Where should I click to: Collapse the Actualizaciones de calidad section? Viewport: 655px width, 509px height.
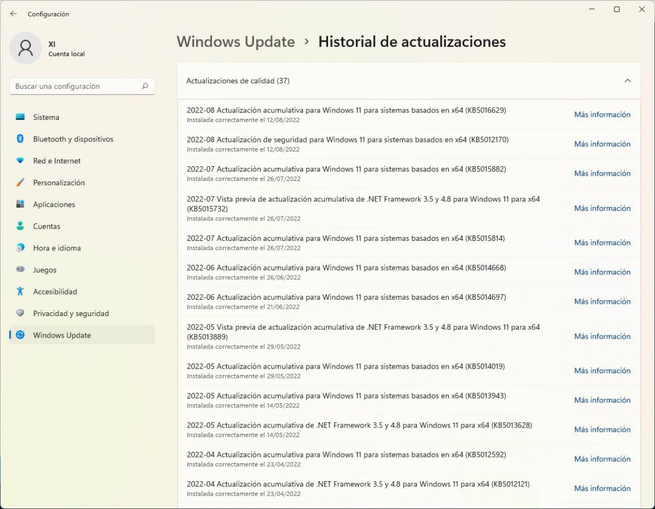[x=627, y=81]
